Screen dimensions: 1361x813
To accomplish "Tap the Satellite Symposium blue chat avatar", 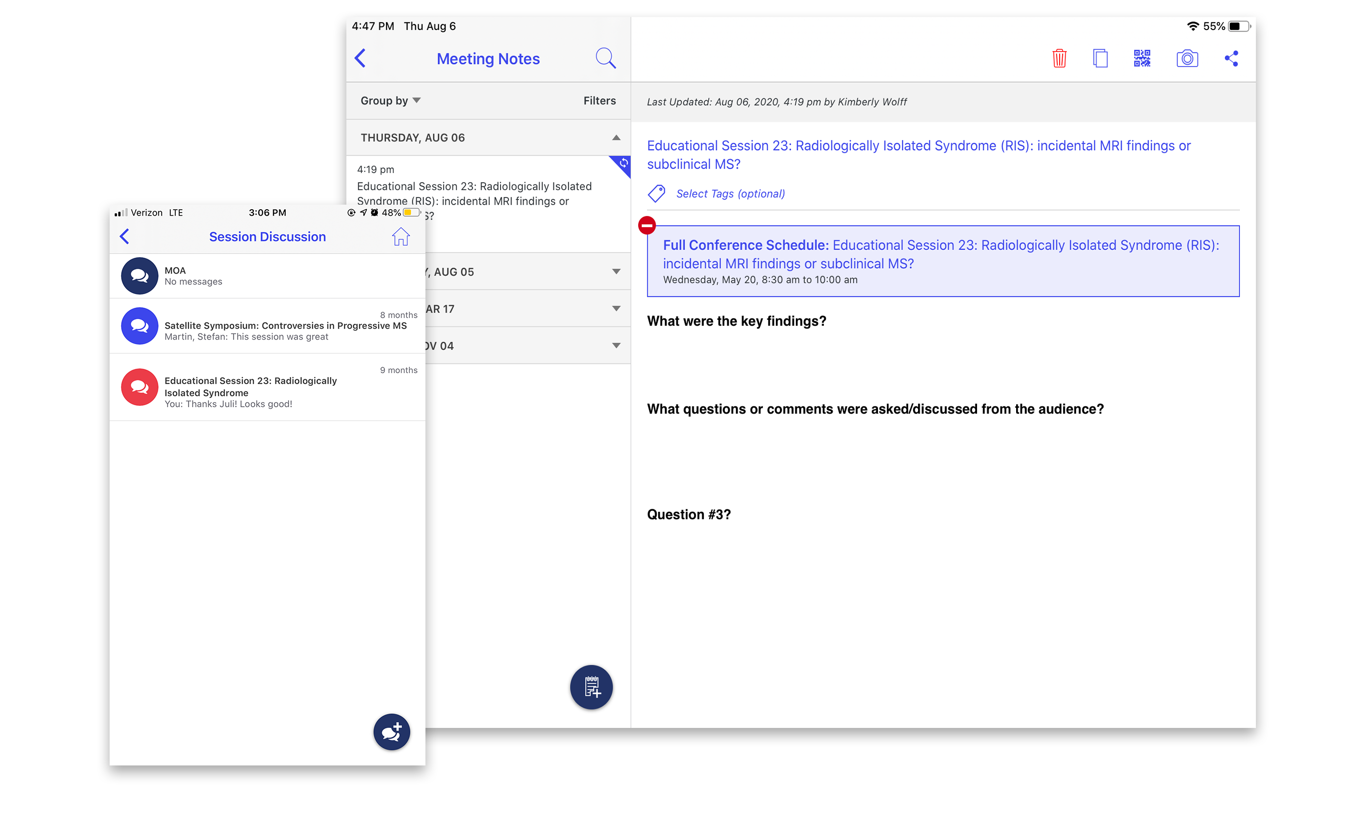I will click(x=139, y=326).
